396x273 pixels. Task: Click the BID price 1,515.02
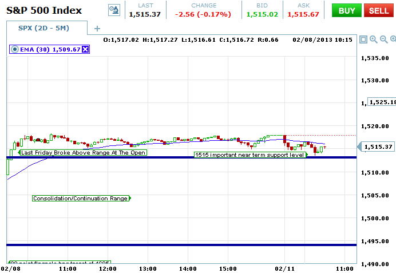pyautogui.click(x=262, y=14)
